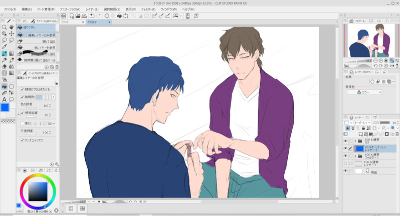
Task: Switch to the イラスト document tab
Action: click(73, 22)
